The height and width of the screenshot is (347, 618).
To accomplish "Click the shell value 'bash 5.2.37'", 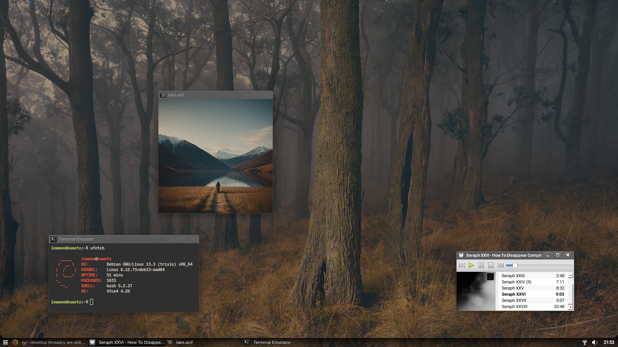I will 119,286.
